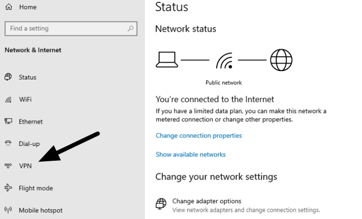Select the Dial-up icon
This screenshot has width=362, height=219.
tap(8, 144)
